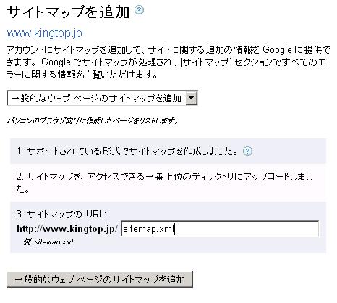Screen dimensions: 337x303
Task: Click the 一般的なウェブページのサイトマップを追加 submit button
Action: pyautogui.click(x=100, y=280)
